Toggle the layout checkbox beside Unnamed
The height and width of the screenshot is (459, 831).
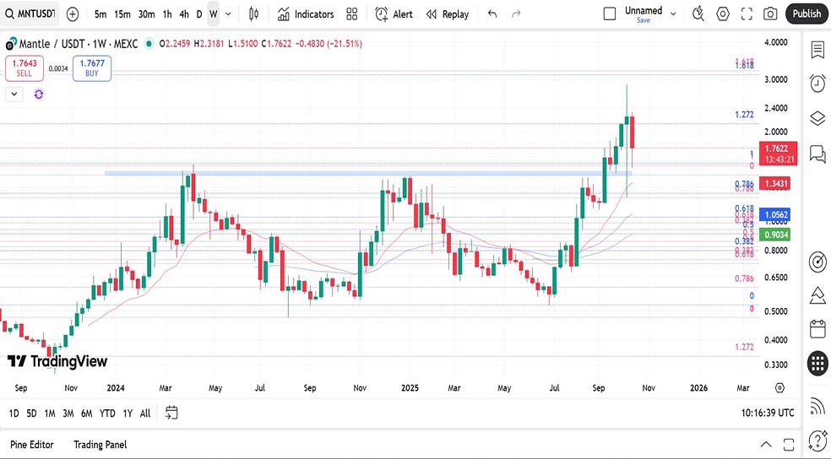coord(610,13)
